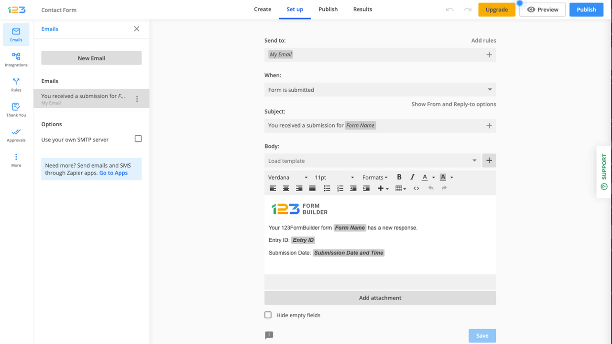
Task: Expand the Load template dropdown
Action: 372,161
